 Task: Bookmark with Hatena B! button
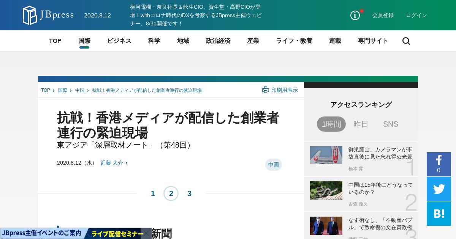pos(439,214)
